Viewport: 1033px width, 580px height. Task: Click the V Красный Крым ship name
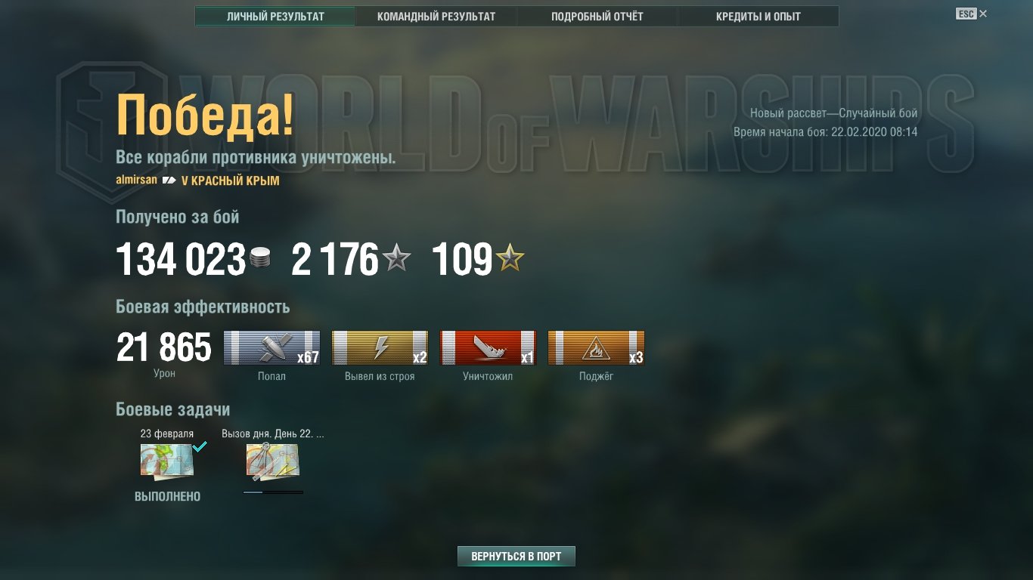click(x=231, y=181)
